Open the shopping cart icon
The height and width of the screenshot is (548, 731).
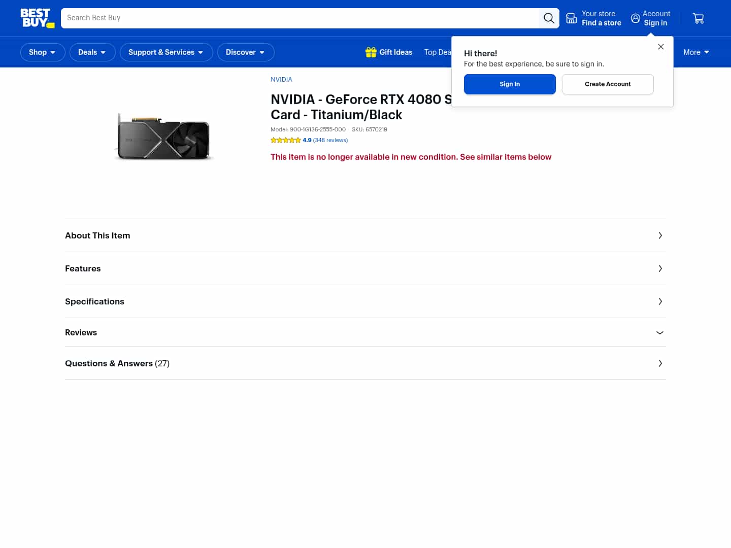click(x=699, y=18)
